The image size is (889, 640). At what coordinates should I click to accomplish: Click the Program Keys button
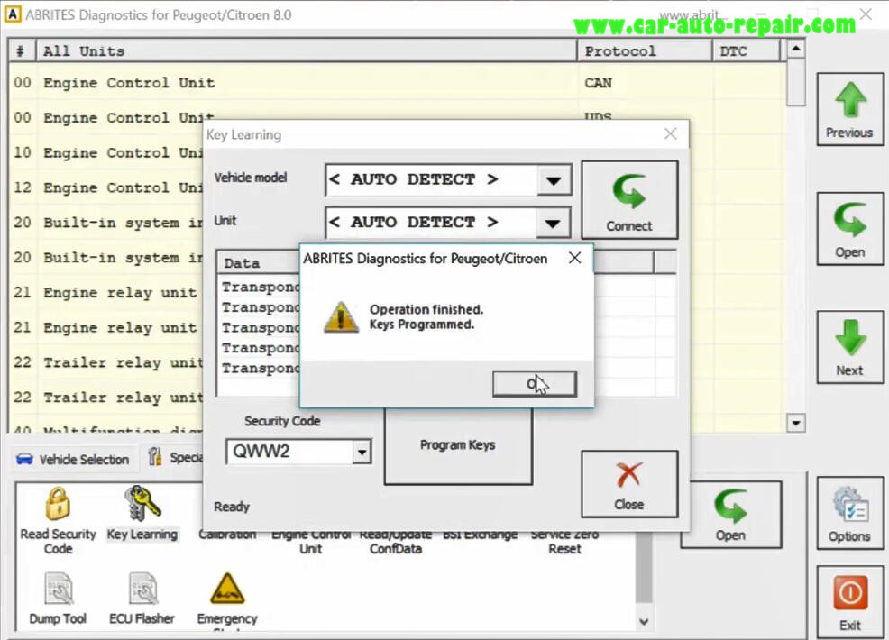pos(457,445)
